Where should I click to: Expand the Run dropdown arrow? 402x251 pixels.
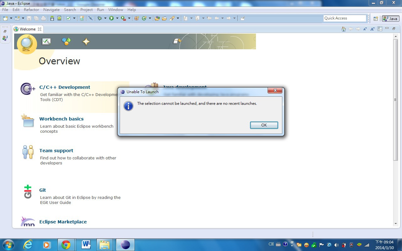(x=117, y=18)
